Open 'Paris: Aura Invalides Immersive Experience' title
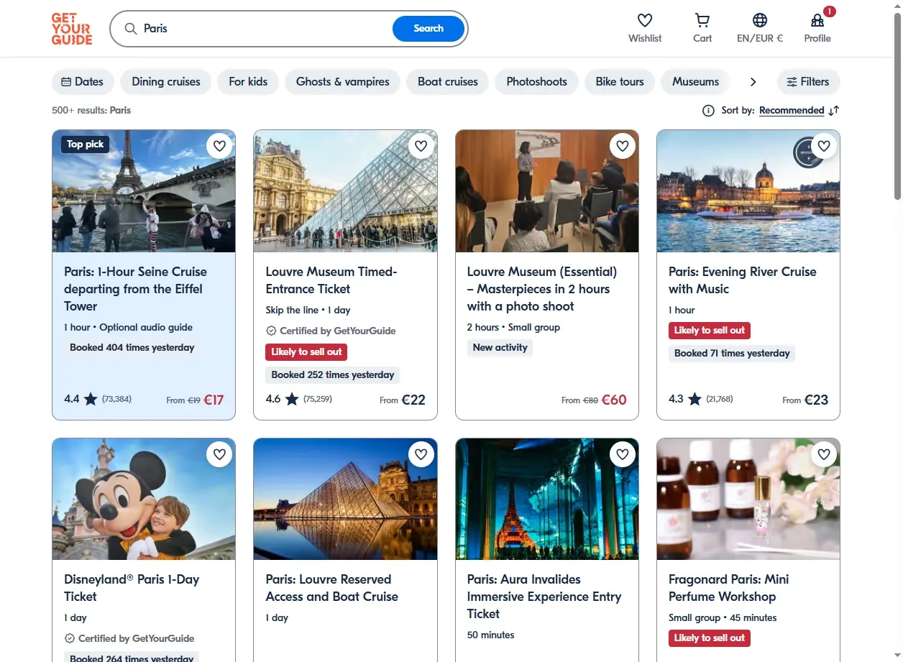This screenshot has width=903, height=662. click(x=544, y=597)
